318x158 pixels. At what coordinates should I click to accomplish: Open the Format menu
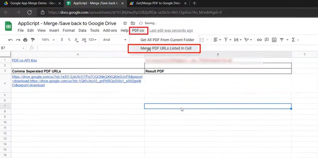(x=69, y=31)
